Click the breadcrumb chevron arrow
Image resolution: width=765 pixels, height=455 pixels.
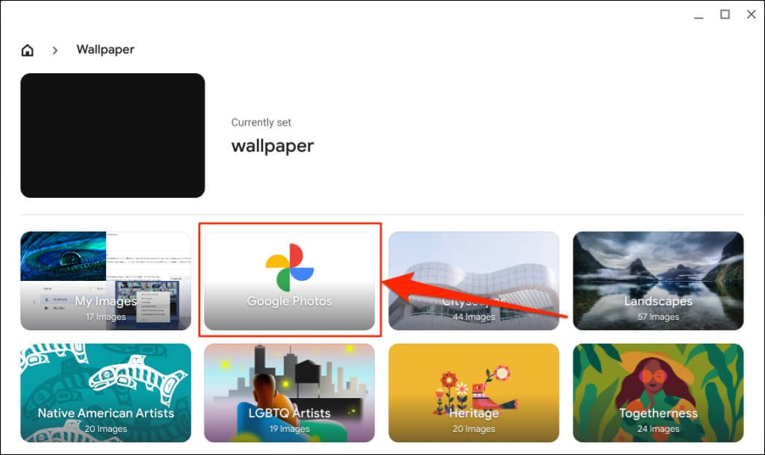[55, 50]
